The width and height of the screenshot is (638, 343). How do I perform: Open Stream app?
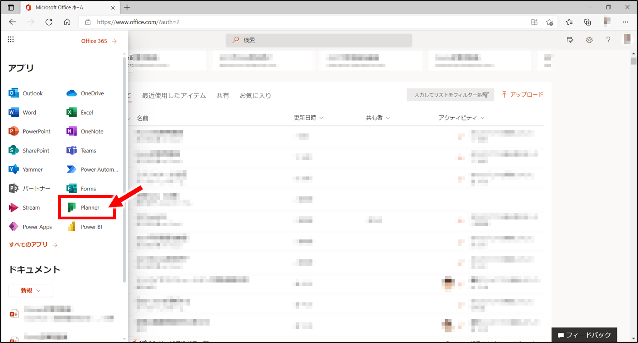[x=24, y=208]
